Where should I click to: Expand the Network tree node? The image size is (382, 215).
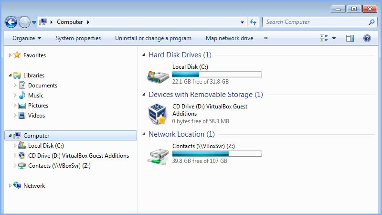tap(10, 185)
